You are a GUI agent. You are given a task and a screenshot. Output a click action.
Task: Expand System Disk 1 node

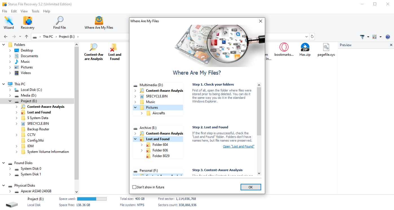(x=10, y=174)
